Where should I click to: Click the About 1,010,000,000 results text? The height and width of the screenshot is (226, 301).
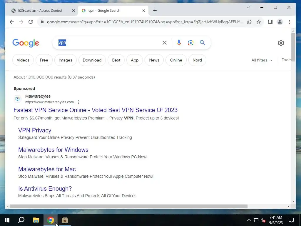(54, 77)
